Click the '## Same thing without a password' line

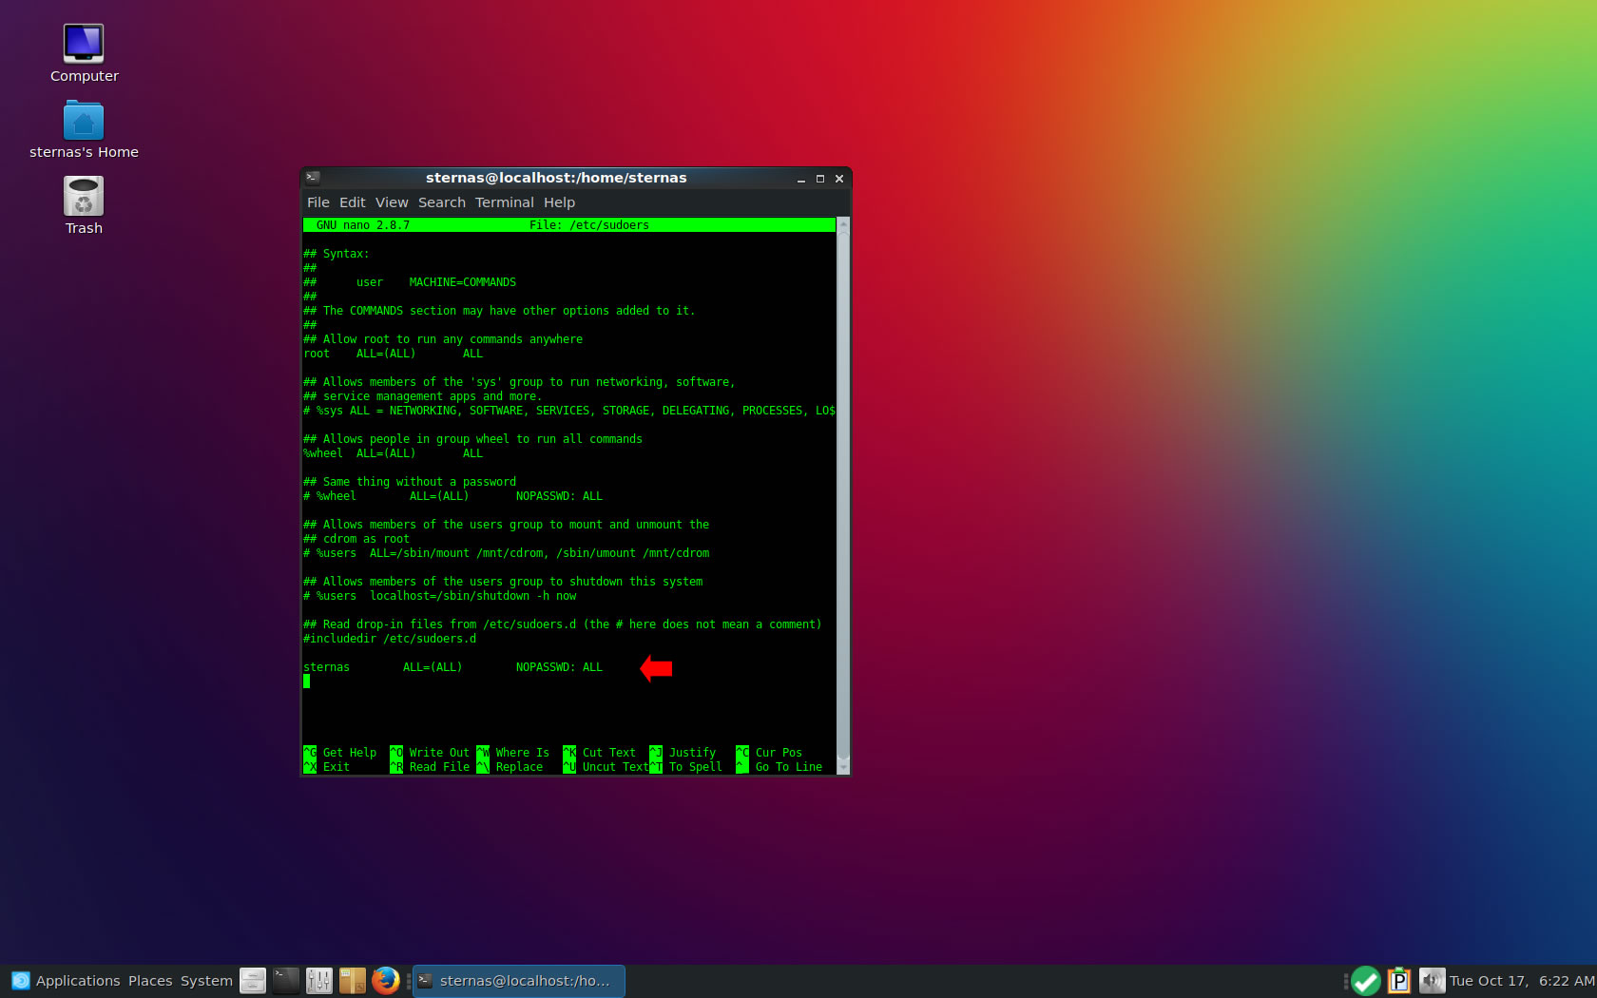pos(410,482)
